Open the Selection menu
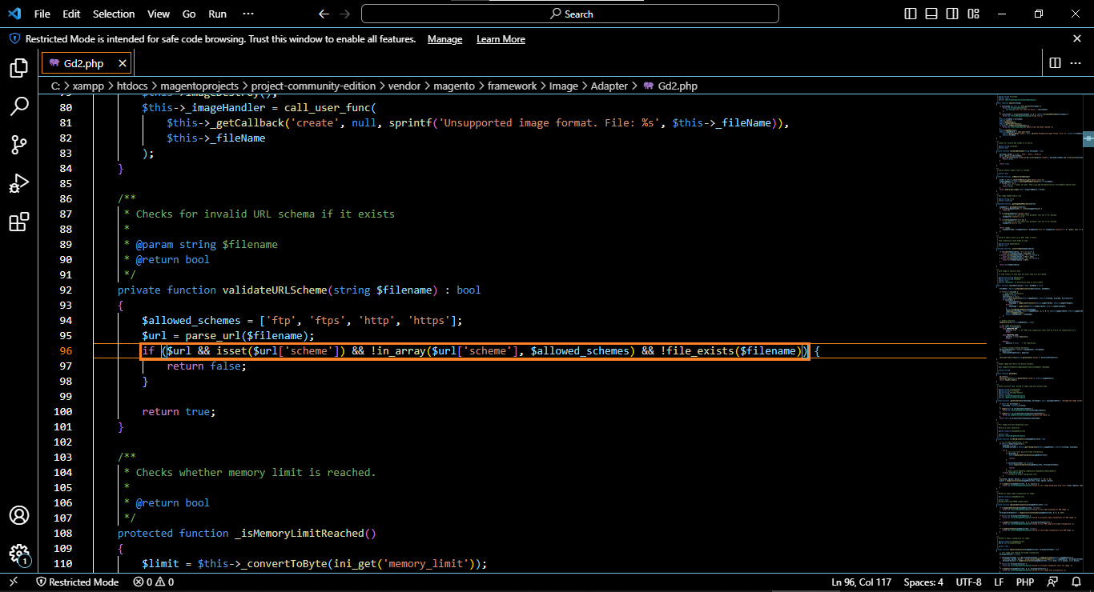This screenshot has height=592, width=1094. point(114,14)
